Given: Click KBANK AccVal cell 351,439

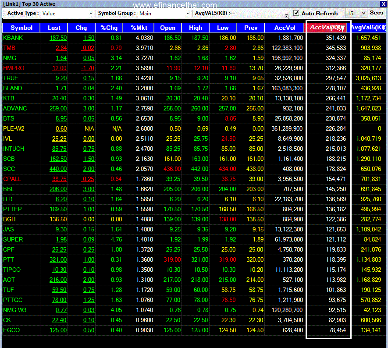Looking at the screenshot, I should point(336,38).
